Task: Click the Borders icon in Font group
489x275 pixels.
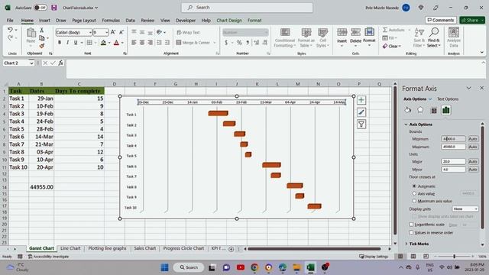Action: [x=89, y=43]
